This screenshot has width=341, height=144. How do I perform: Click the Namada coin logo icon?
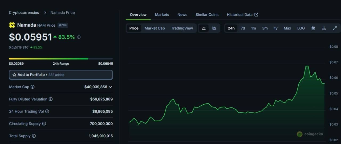(x=12, y=25)
